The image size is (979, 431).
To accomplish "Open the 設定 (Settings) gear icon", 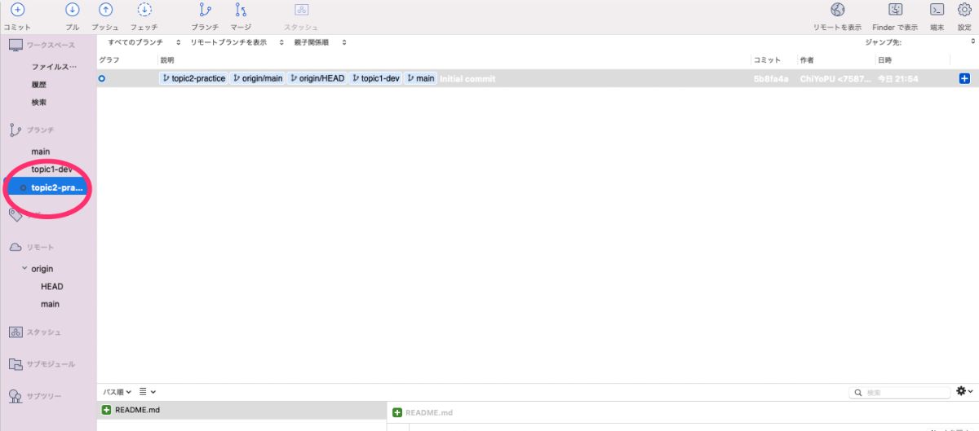I will [963, 10].
